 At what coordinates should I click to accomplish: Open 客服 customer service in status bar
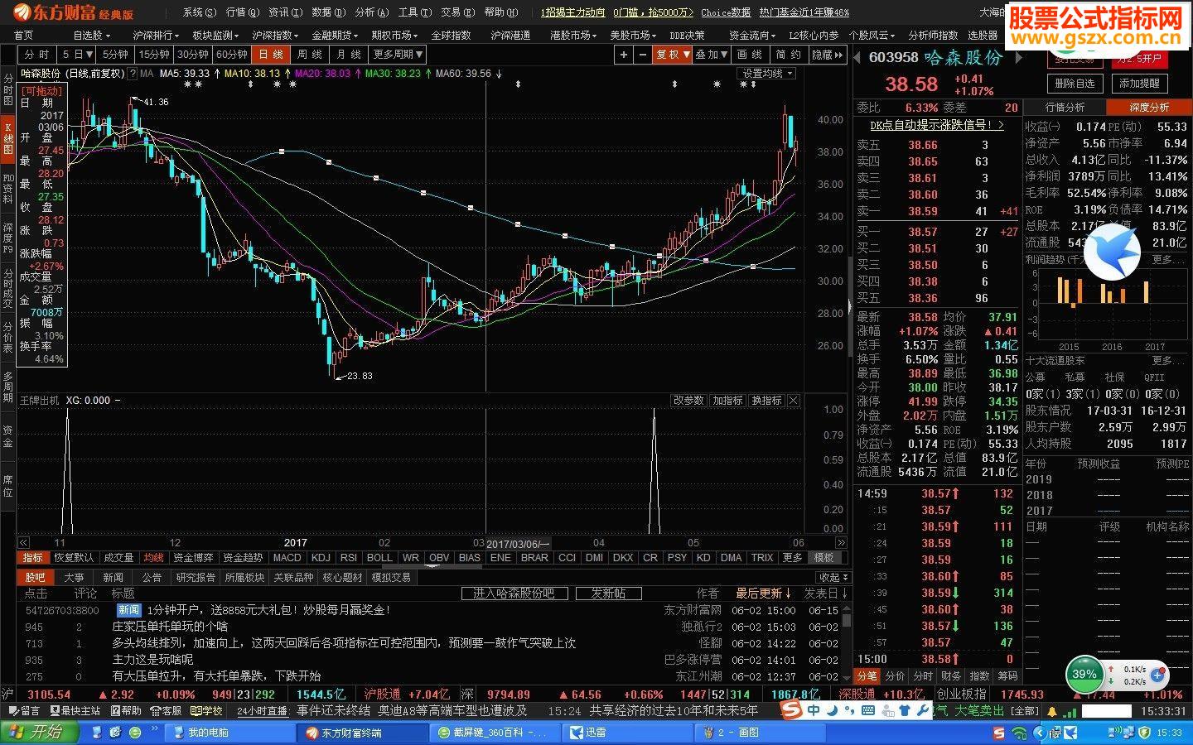point(167,711)
